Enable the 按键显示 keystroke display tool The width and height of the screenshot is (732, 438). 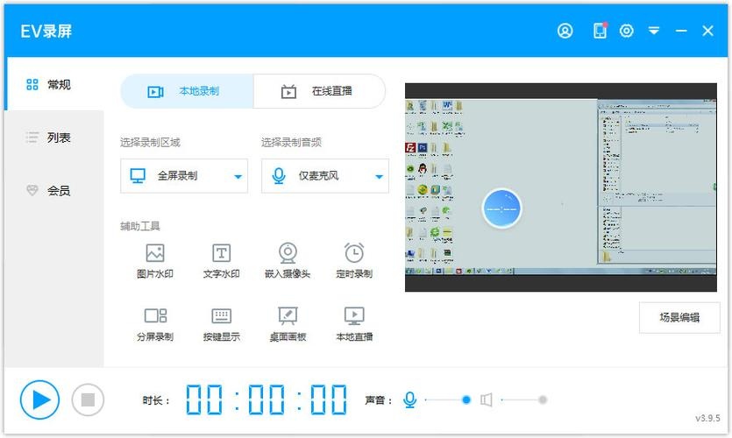[x=221, y=323]
